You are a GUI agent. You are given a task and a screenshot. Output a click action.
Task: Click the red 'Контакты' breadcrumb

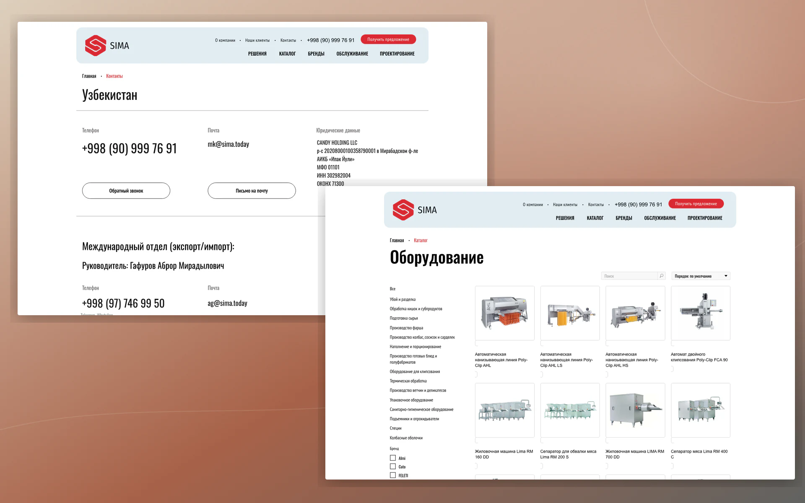pos(114,76)
